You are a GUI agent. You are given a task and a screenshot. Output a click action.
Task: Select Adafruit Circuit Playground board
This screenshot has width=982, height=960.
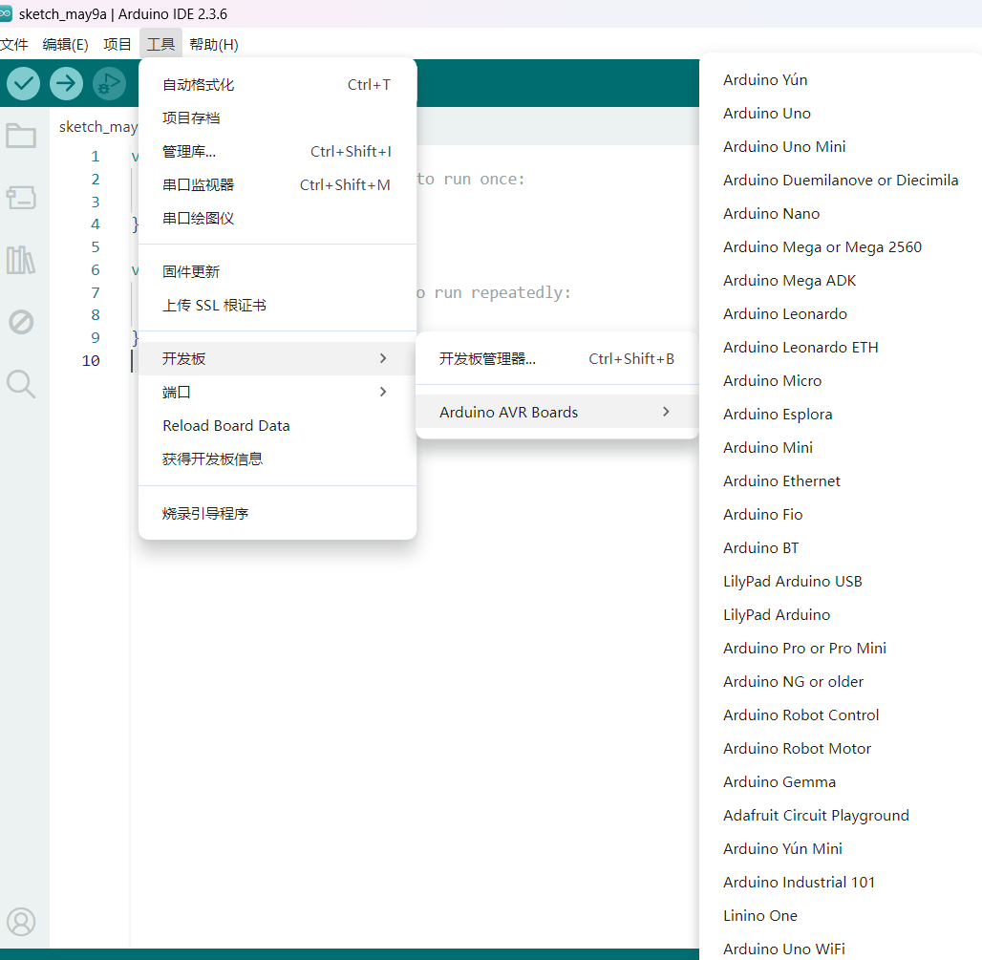click(x=841, y=816)
